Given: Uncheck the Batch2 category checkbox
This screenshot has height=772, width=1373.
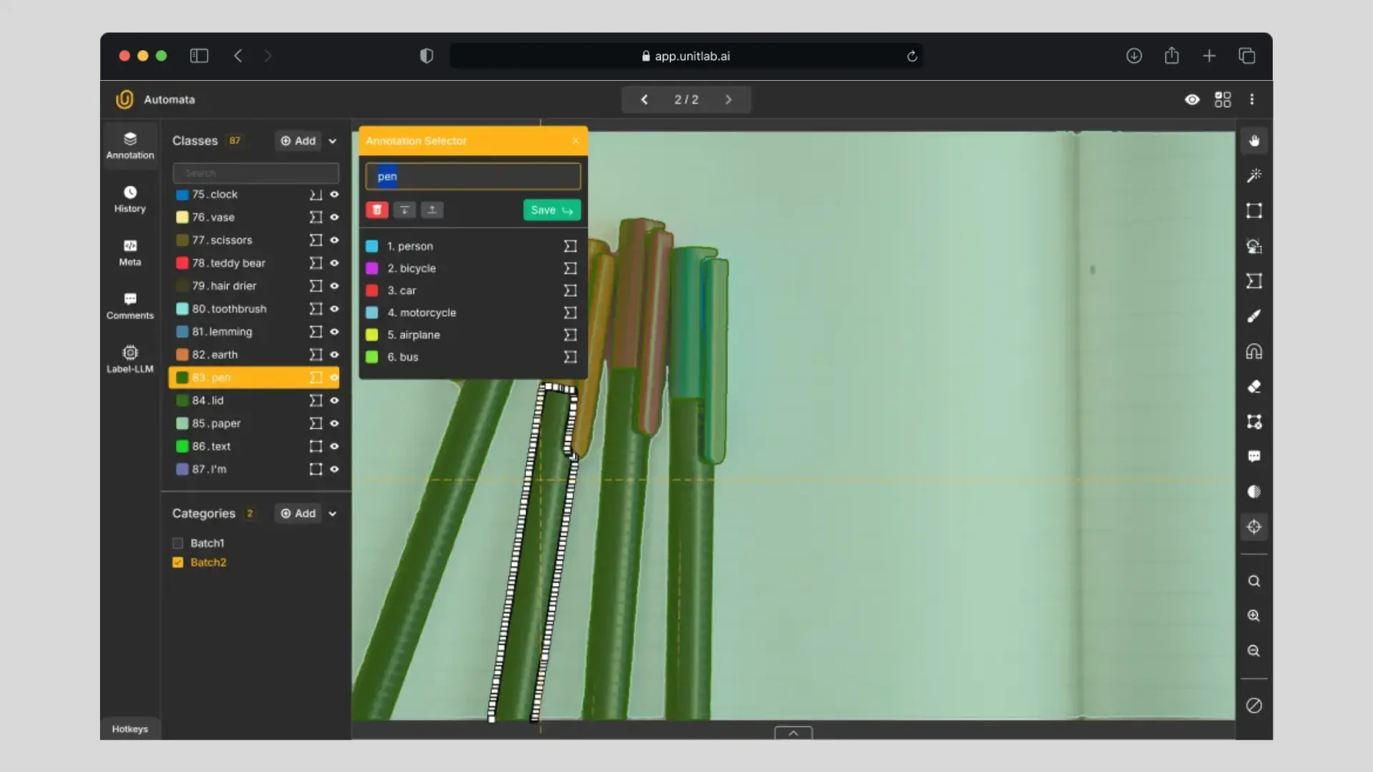Looking at the screenshot, I should [178, 563].
